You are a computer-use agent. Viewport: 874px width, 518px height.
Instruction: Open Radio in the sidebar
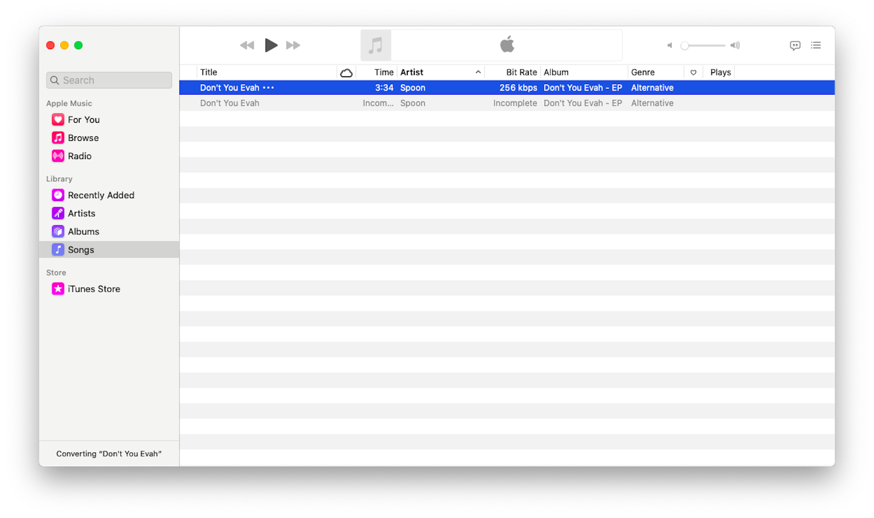point(79,156)
